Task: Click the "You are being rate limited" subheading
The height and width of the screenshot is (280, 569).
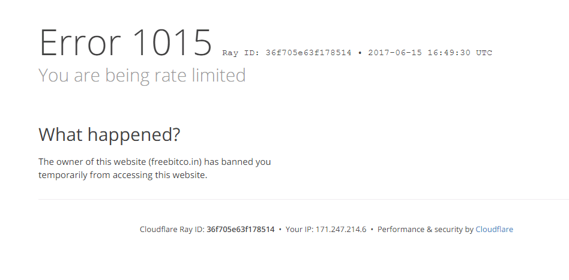Action: [x=142, y=76]
